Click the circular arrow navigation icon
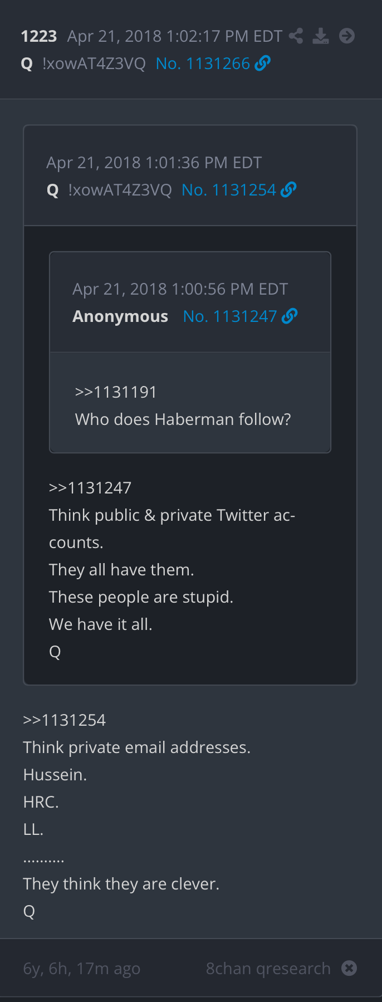This screenshot has height=1002, width=382. [347, 36]
